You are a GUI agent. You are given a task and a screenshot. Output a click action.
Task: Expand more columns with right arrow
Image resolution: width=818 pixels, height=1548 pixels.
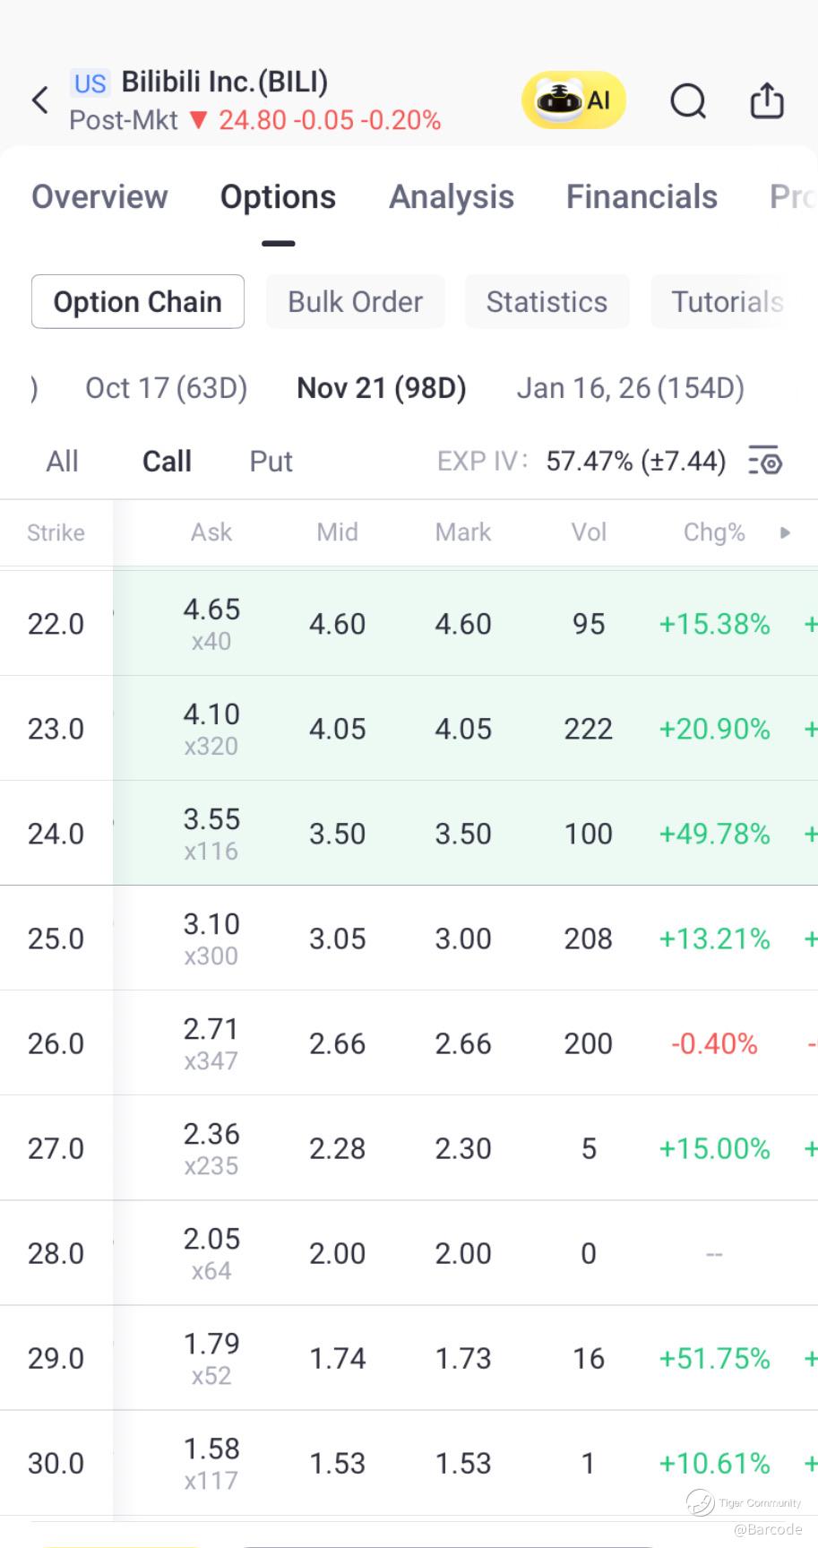(x=786, y=532)
